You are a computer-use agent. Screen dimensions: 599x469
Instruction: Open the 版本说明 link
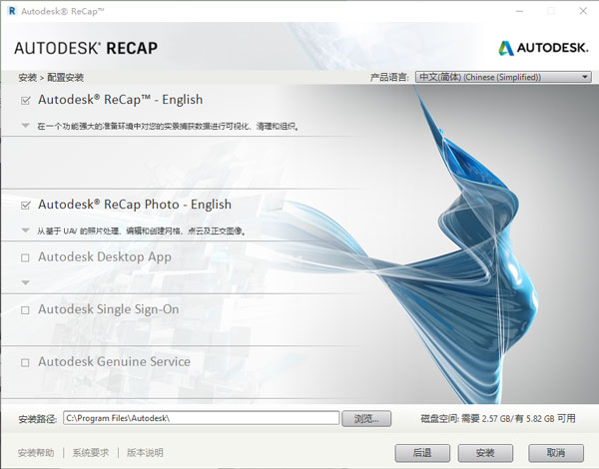point(145,452)
